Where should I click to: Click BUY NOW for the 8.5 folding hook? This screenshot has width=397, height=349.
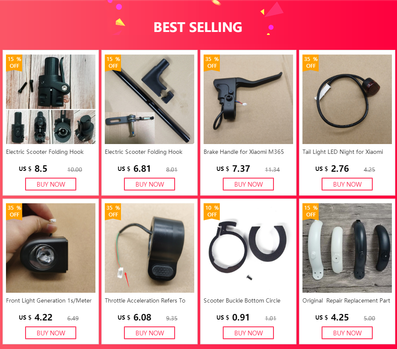[x=51, y=184]
